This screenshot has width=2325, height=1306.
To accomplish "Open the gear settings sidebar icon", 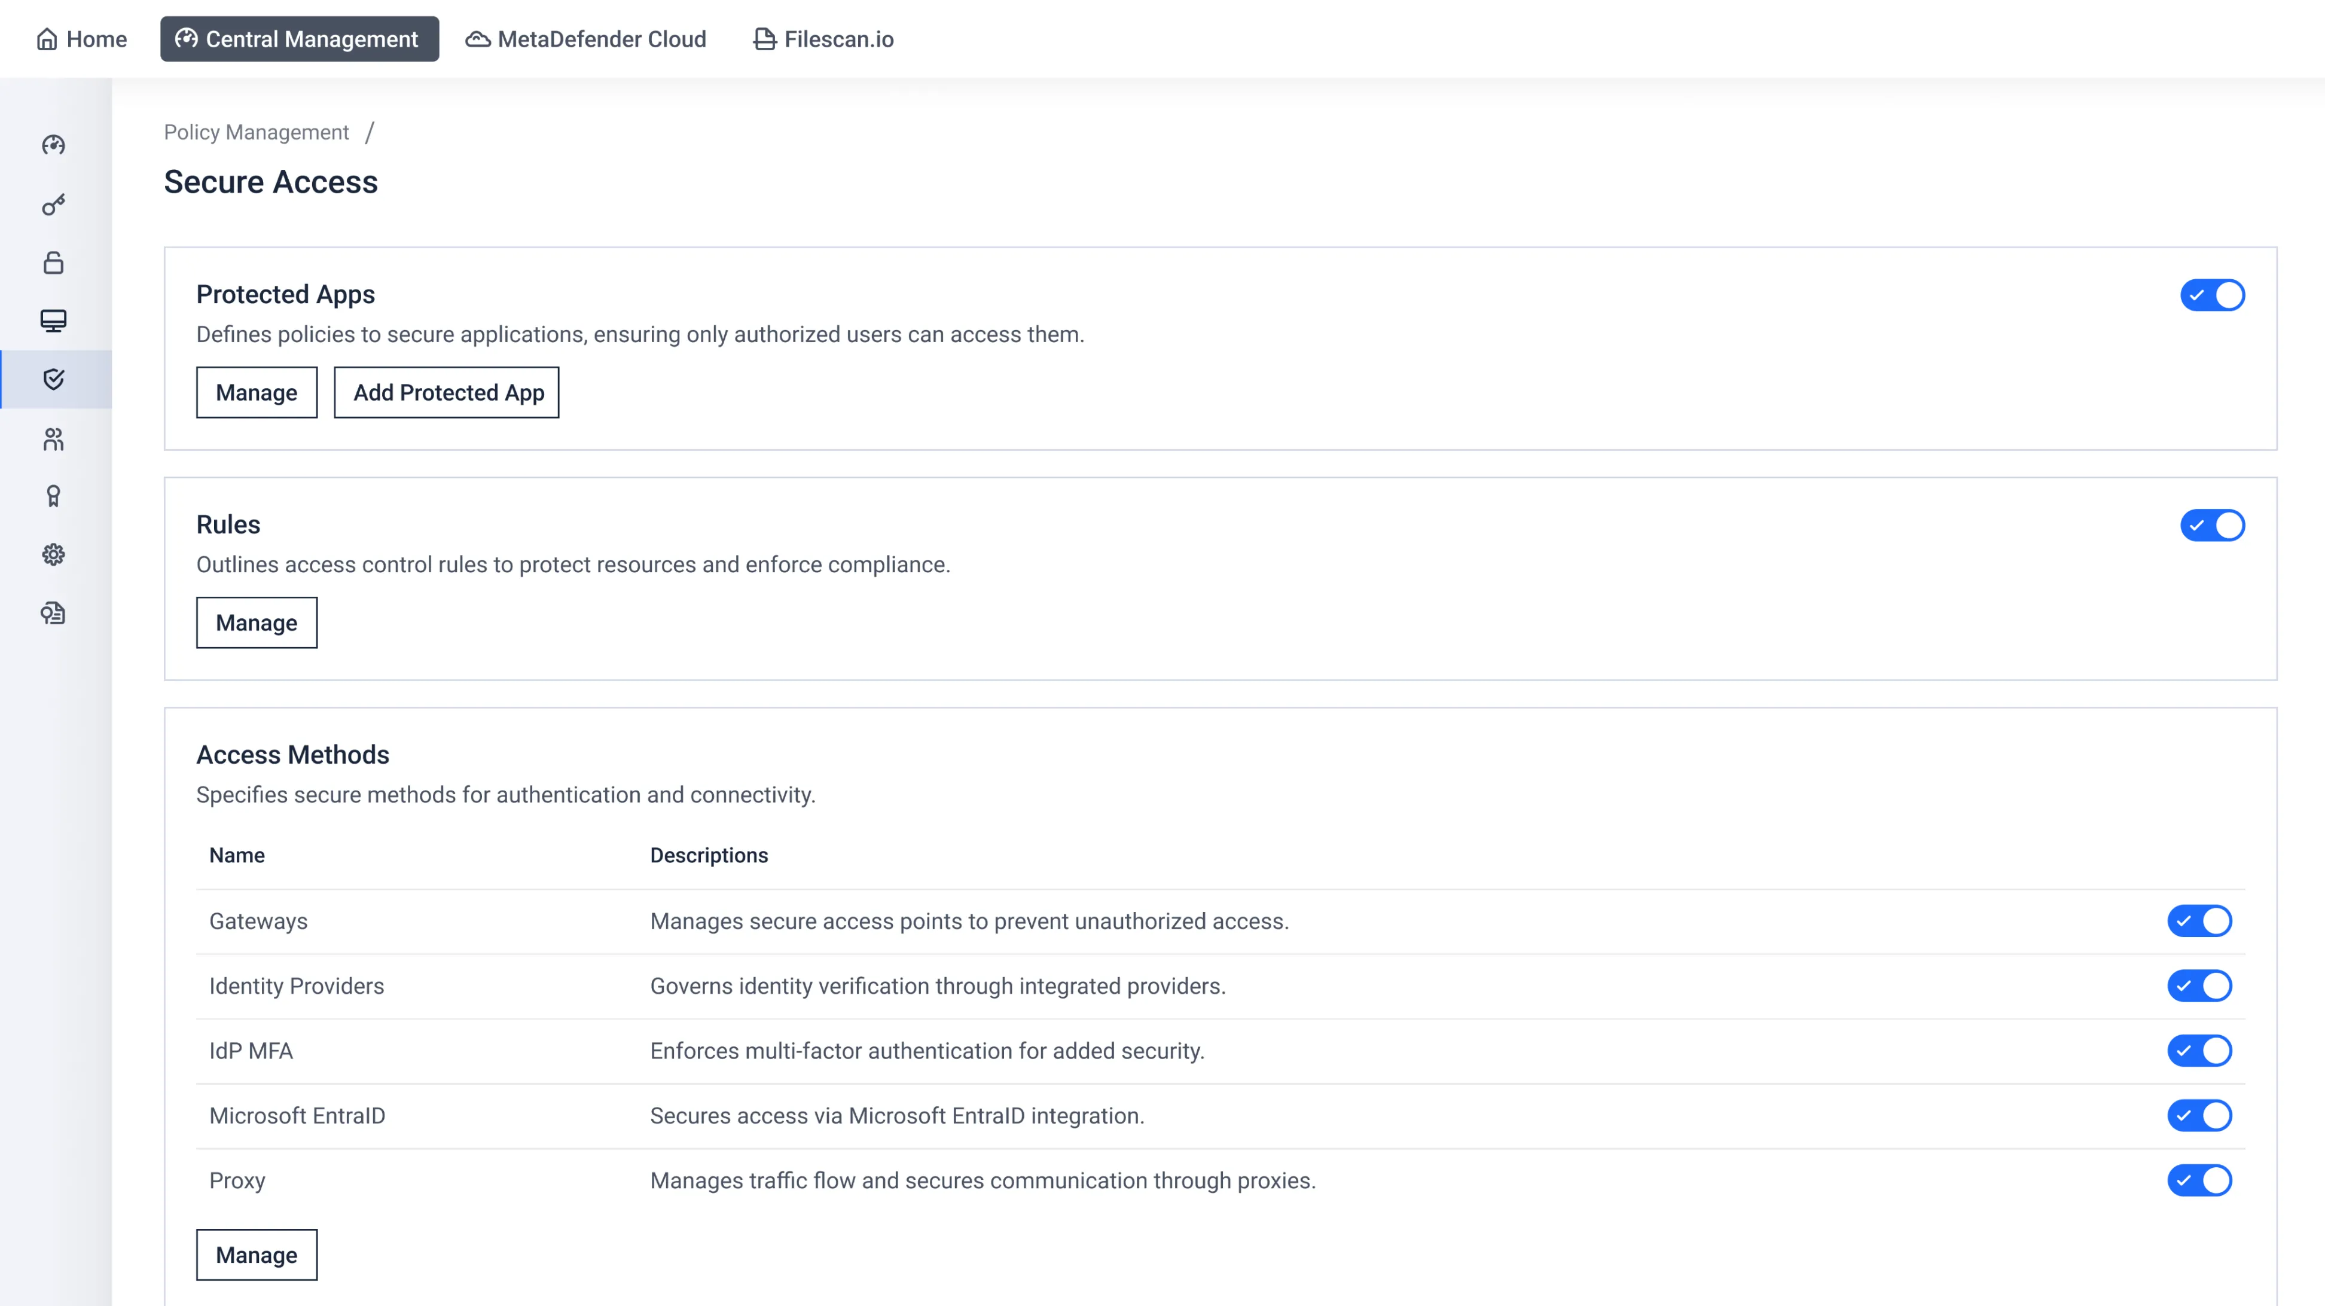I will click(53, 554).
